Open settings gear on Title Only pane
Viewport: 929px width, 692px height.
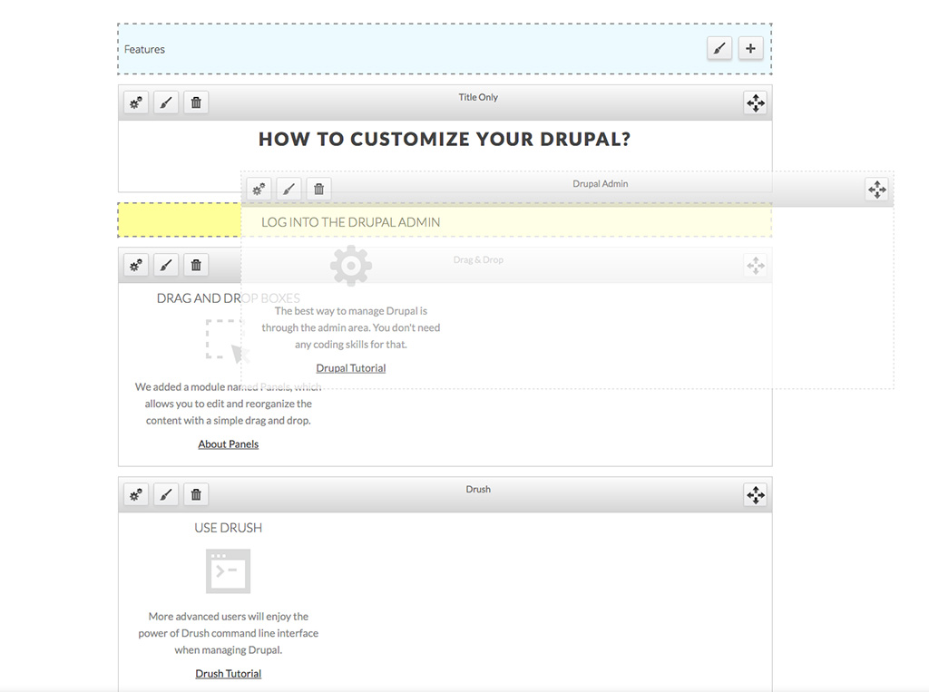coord(136,103)
